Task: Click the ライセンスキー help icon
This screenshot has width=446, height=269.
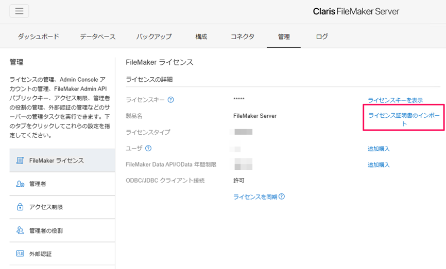Action: pyautogui.click(x=170, y=100)
